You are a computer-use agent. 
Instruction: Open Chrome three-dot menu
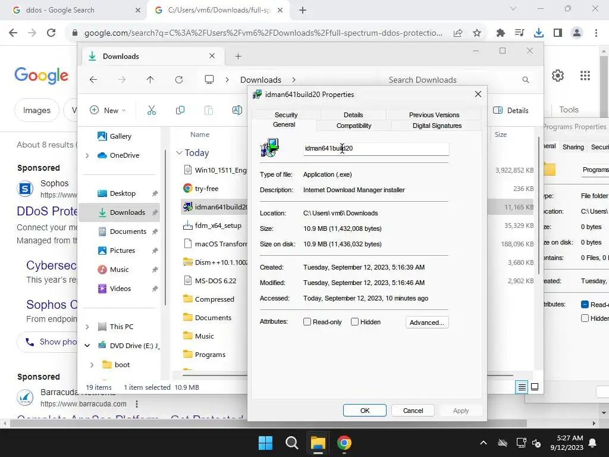click(596, 33)
